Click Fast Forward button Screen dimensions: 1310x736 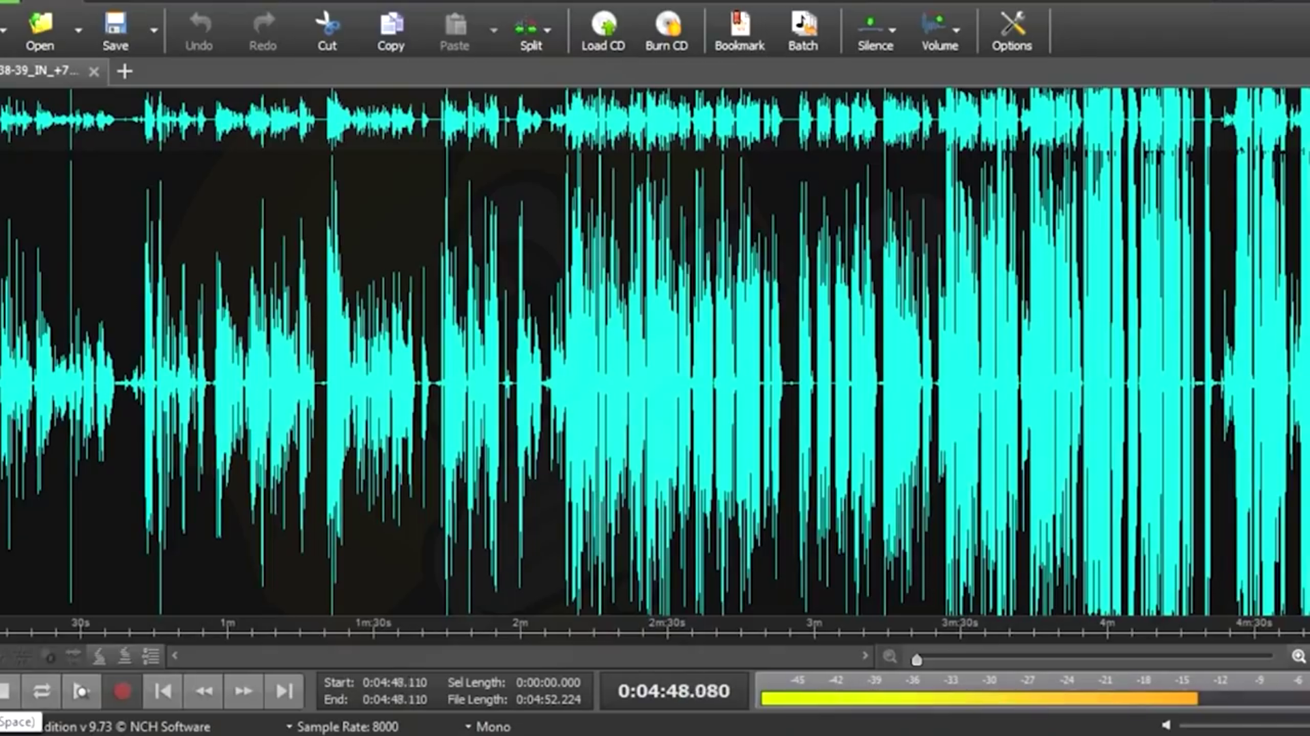(244, 691)
